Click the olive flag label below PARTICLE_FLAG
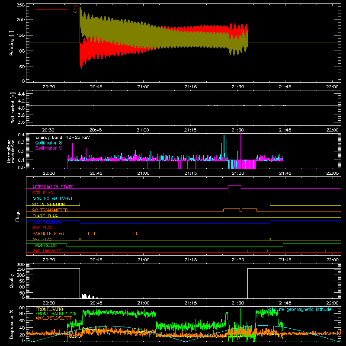The height and width of the screenshot is (346, 346). (42, 239)
